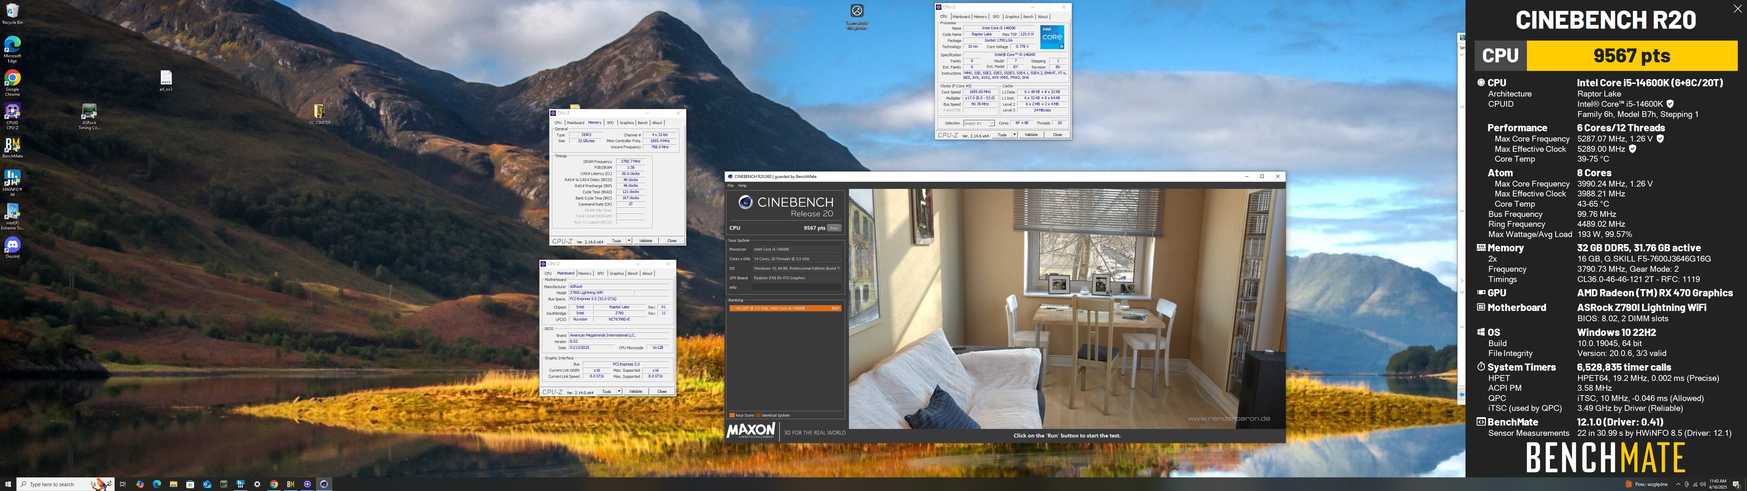This screenshot has height=491, width=1747.
Task: Select the arl_oc3 file on desktop
Action: (x=166, y=81)
